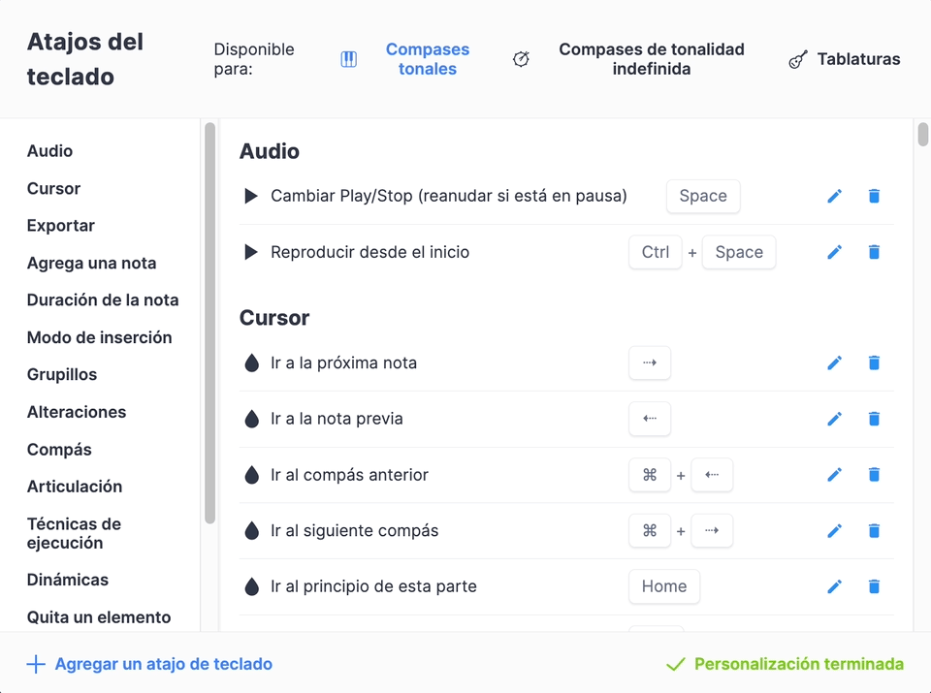Delete the Reproducir desde el inicio shortcut
The height and width of the screenshot is (693, 931).
coord(874,252)
